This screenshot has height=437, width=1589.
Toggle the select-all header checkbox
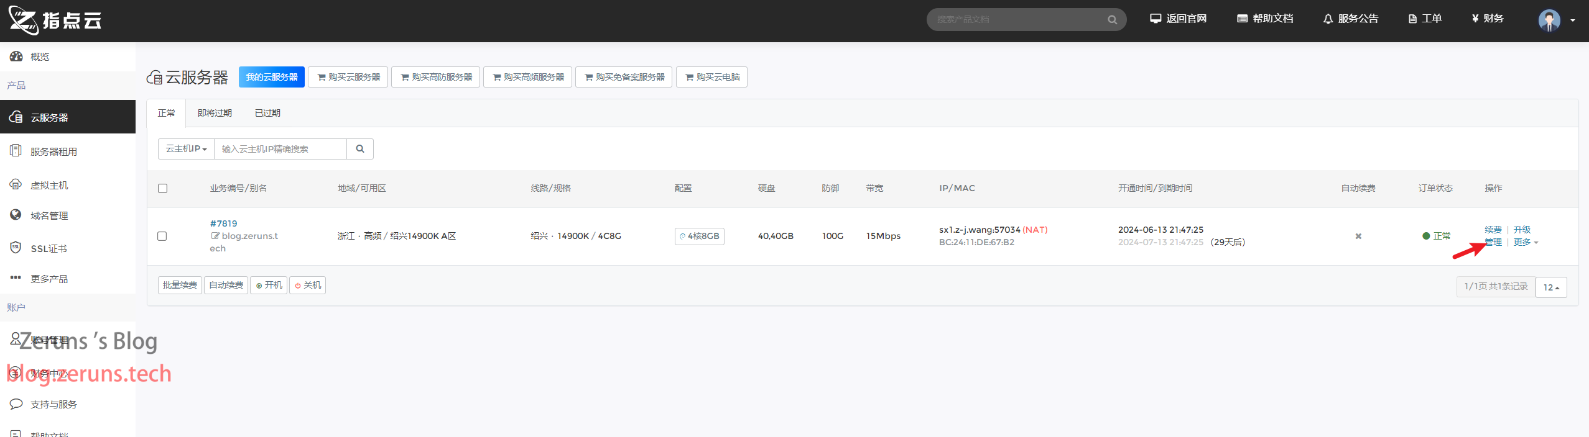point(163,189)
